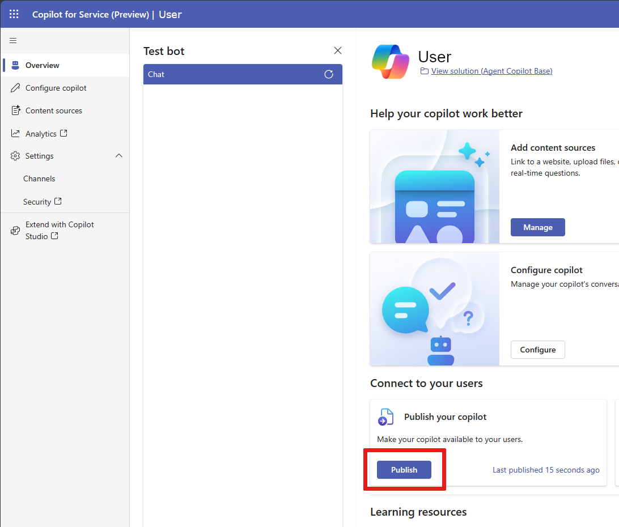619x527 pixels.
Task: Open View solution (Agent Copilot Base) link
Action: (491, 71)
